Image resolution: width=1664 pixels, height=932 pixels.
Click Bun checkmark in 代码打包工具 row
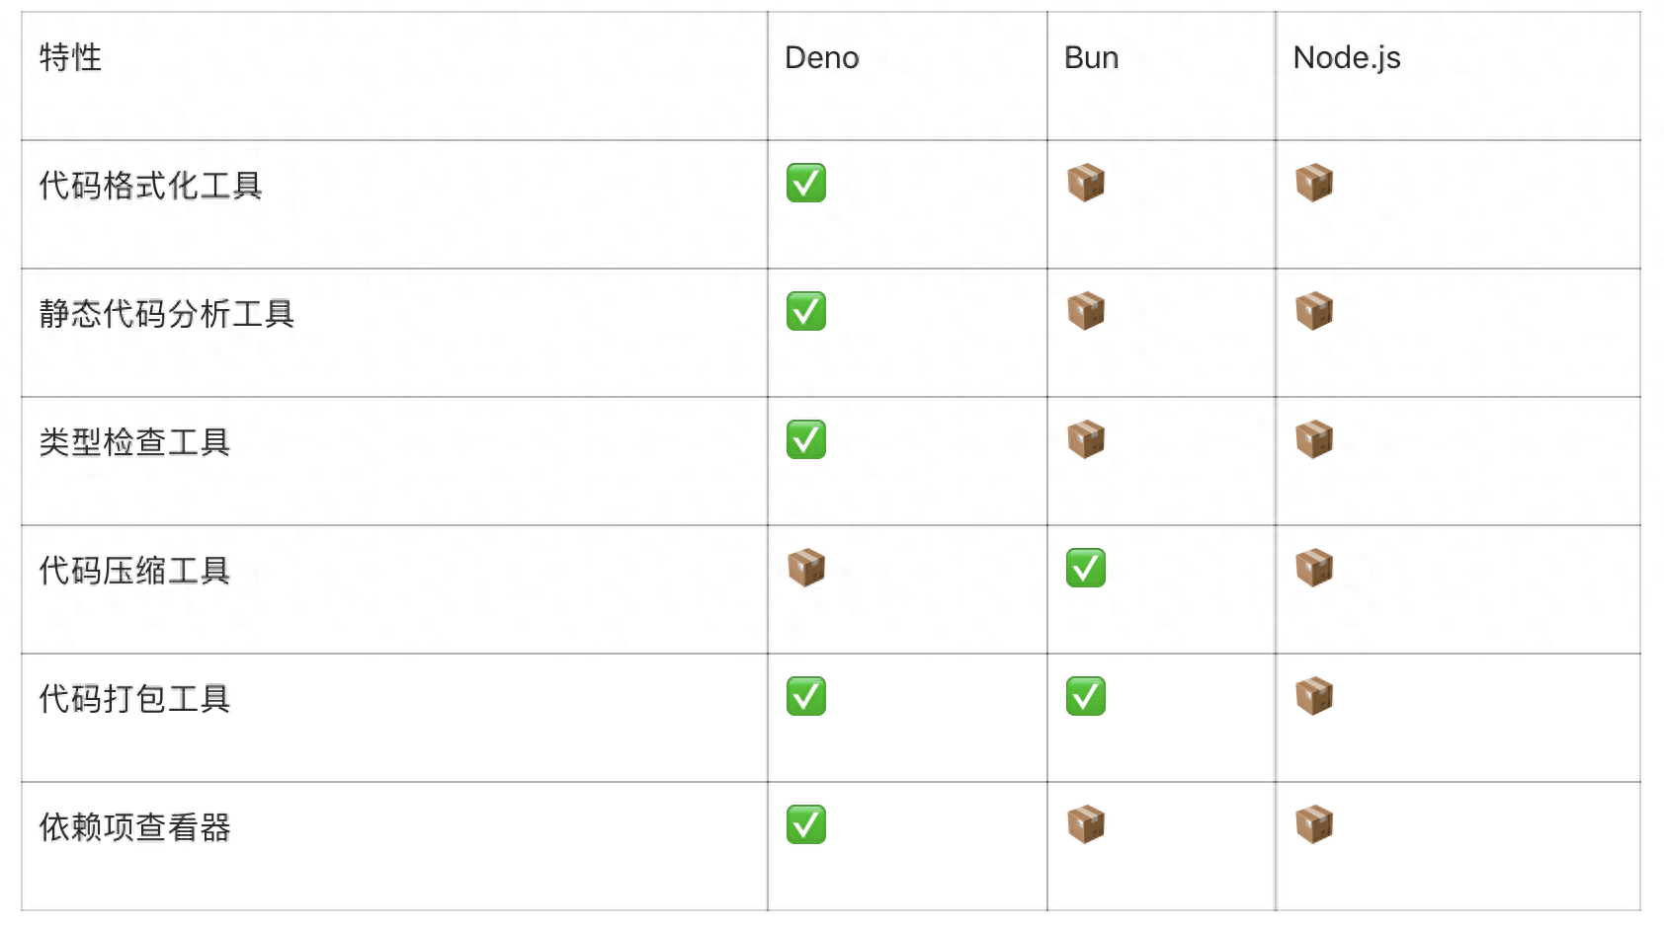(x=1086, y=696)
